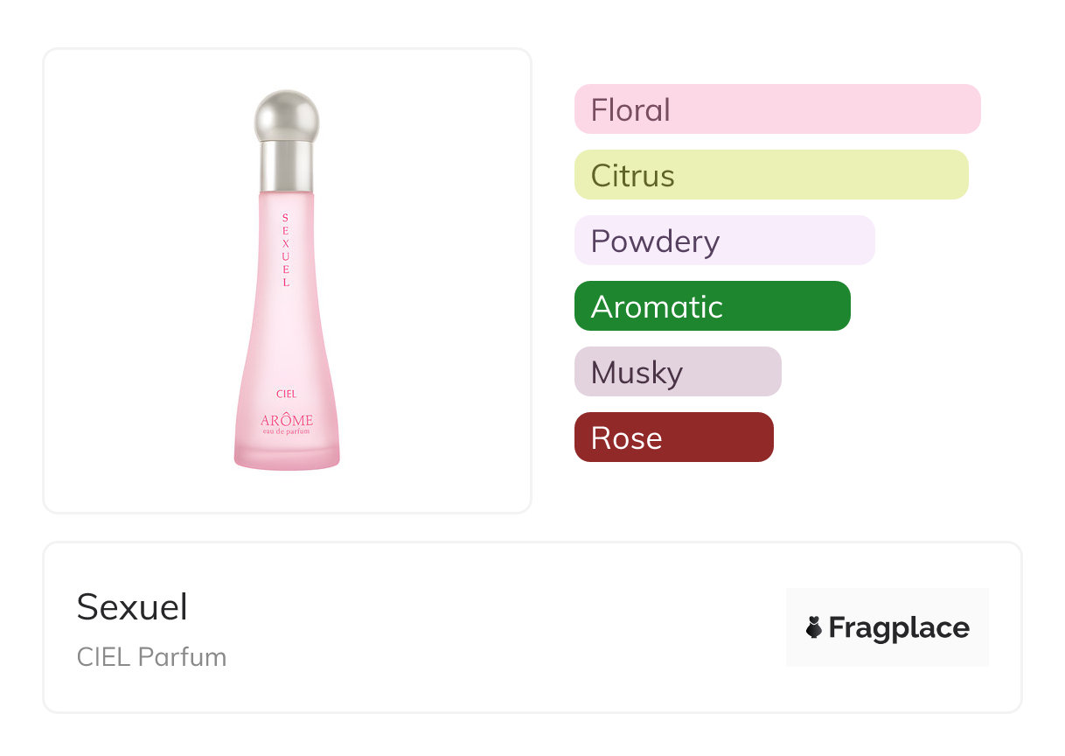
Task: Open the Sexuel fragrance title
Action: tap(132, 607)
